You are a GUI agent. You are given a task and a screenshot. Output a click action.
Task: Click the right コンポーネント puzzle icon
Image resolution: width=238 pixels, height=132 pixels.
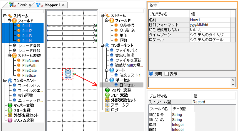(x=107, y=45)
